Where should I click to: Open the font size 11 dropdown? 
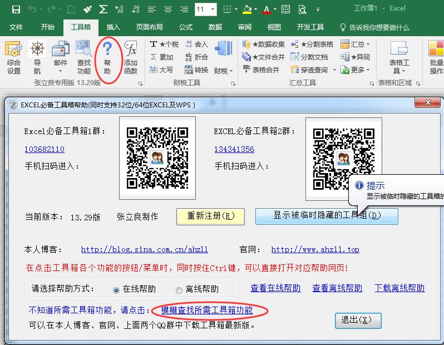tap(206, 9)
